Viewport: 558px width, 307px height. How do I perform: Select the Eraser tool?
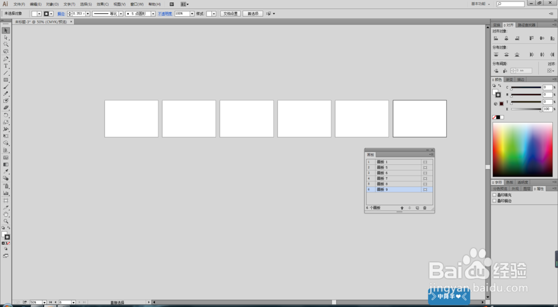(x=6, y=108)
